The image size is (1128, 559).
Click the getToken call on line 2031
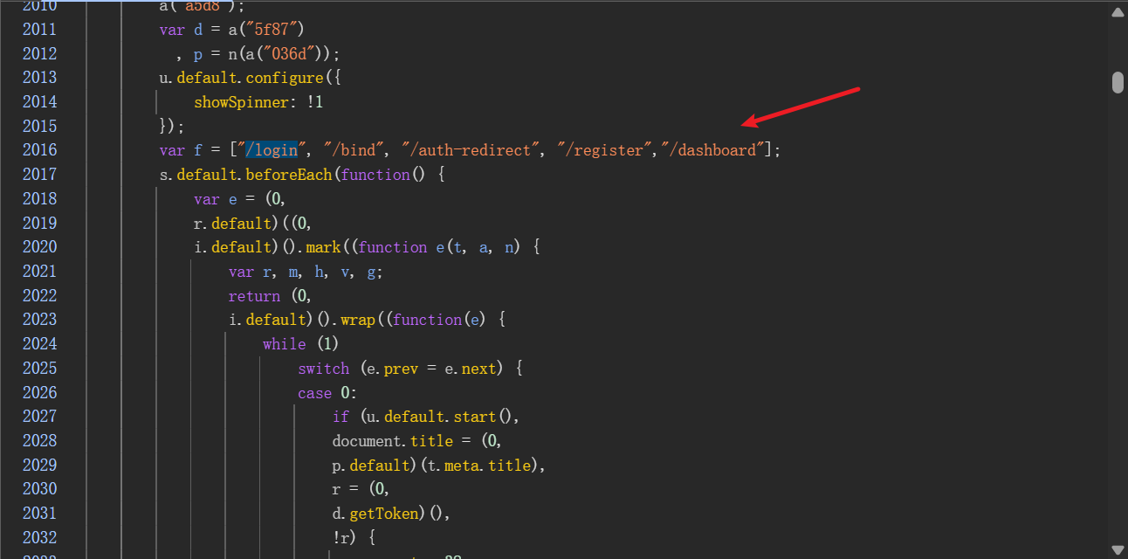point(395,514)
